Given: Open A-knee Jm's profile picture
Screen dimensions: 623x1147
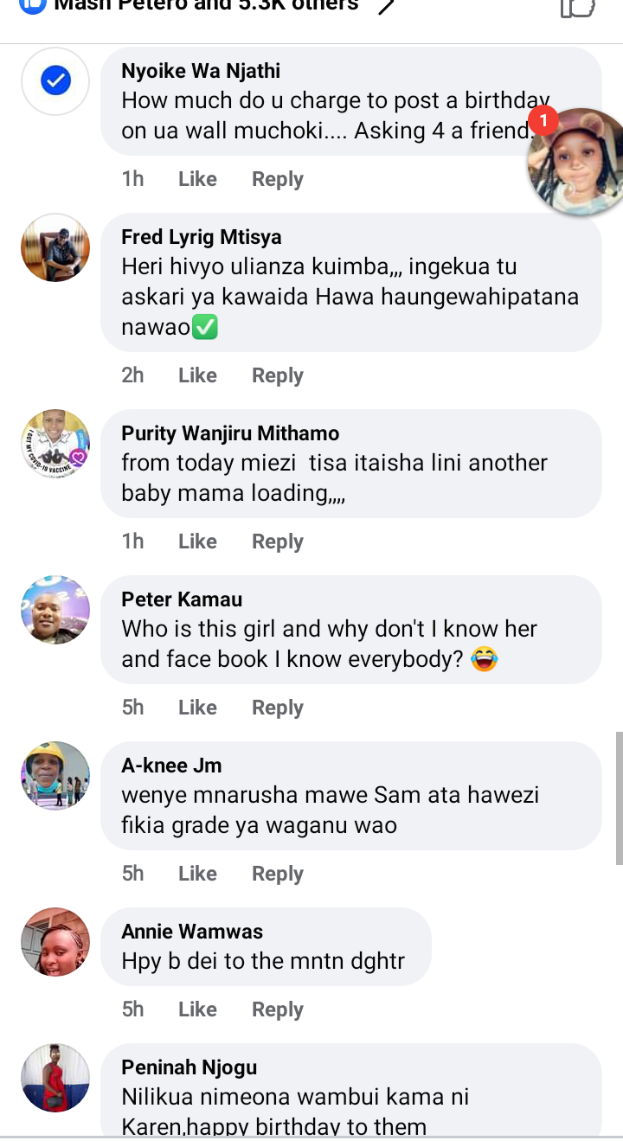Looking at the screenshot, I should pos(55,776).
